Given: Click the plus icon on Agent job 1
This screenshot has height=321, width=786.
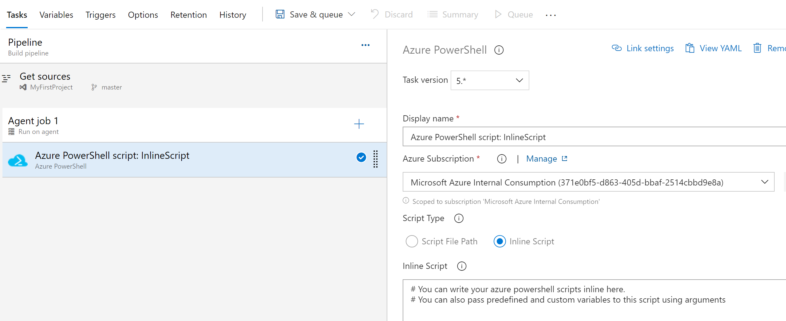Looking at the screenshot, I should click(359, 124).
